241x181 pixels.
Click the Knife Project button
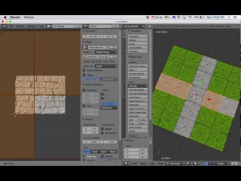pyautogui.click(x=138, y=127)
